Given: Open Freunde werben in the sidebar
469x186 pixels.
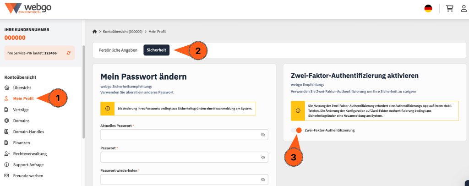Looking at the screenshot, I should point(28,175).
